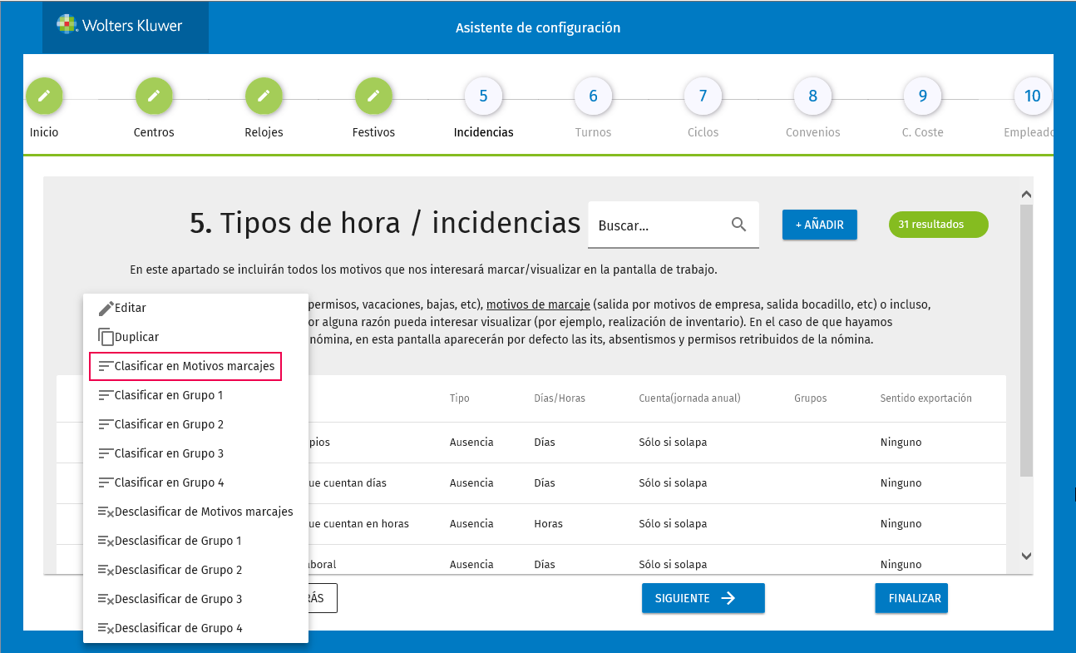Viewport: 1076px width, 653px height.
Task: Open the completed Inicio step circle
Action: (44, 96)
